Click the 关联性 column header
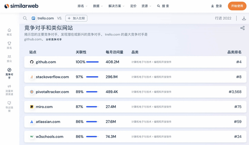The width and height of the screenshot is (249, 145). pyautogui.click(x=81, y=52)
